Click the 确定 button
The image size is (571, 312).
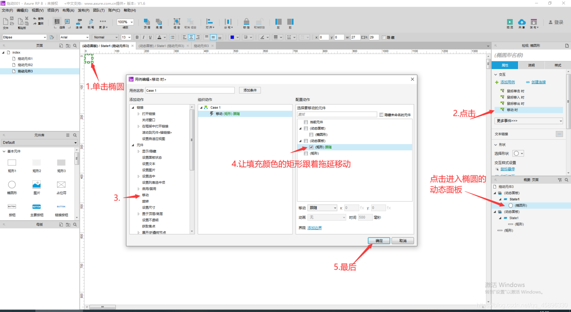coord(379,241)
